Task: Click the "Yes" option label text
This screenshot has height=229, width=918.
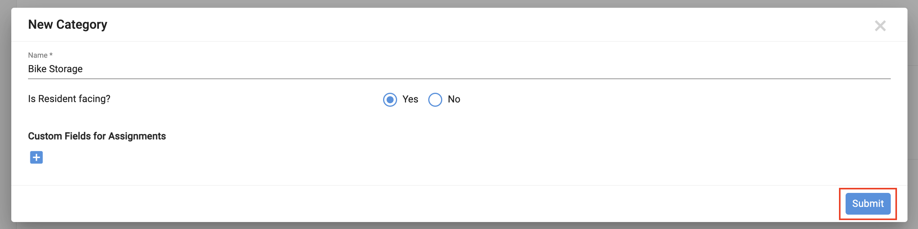Action: click(x=410, y=99)
